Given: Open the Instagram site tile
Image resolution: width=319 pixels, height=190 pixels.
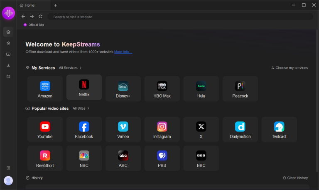Looking at the screenshot, I should 162,129.
